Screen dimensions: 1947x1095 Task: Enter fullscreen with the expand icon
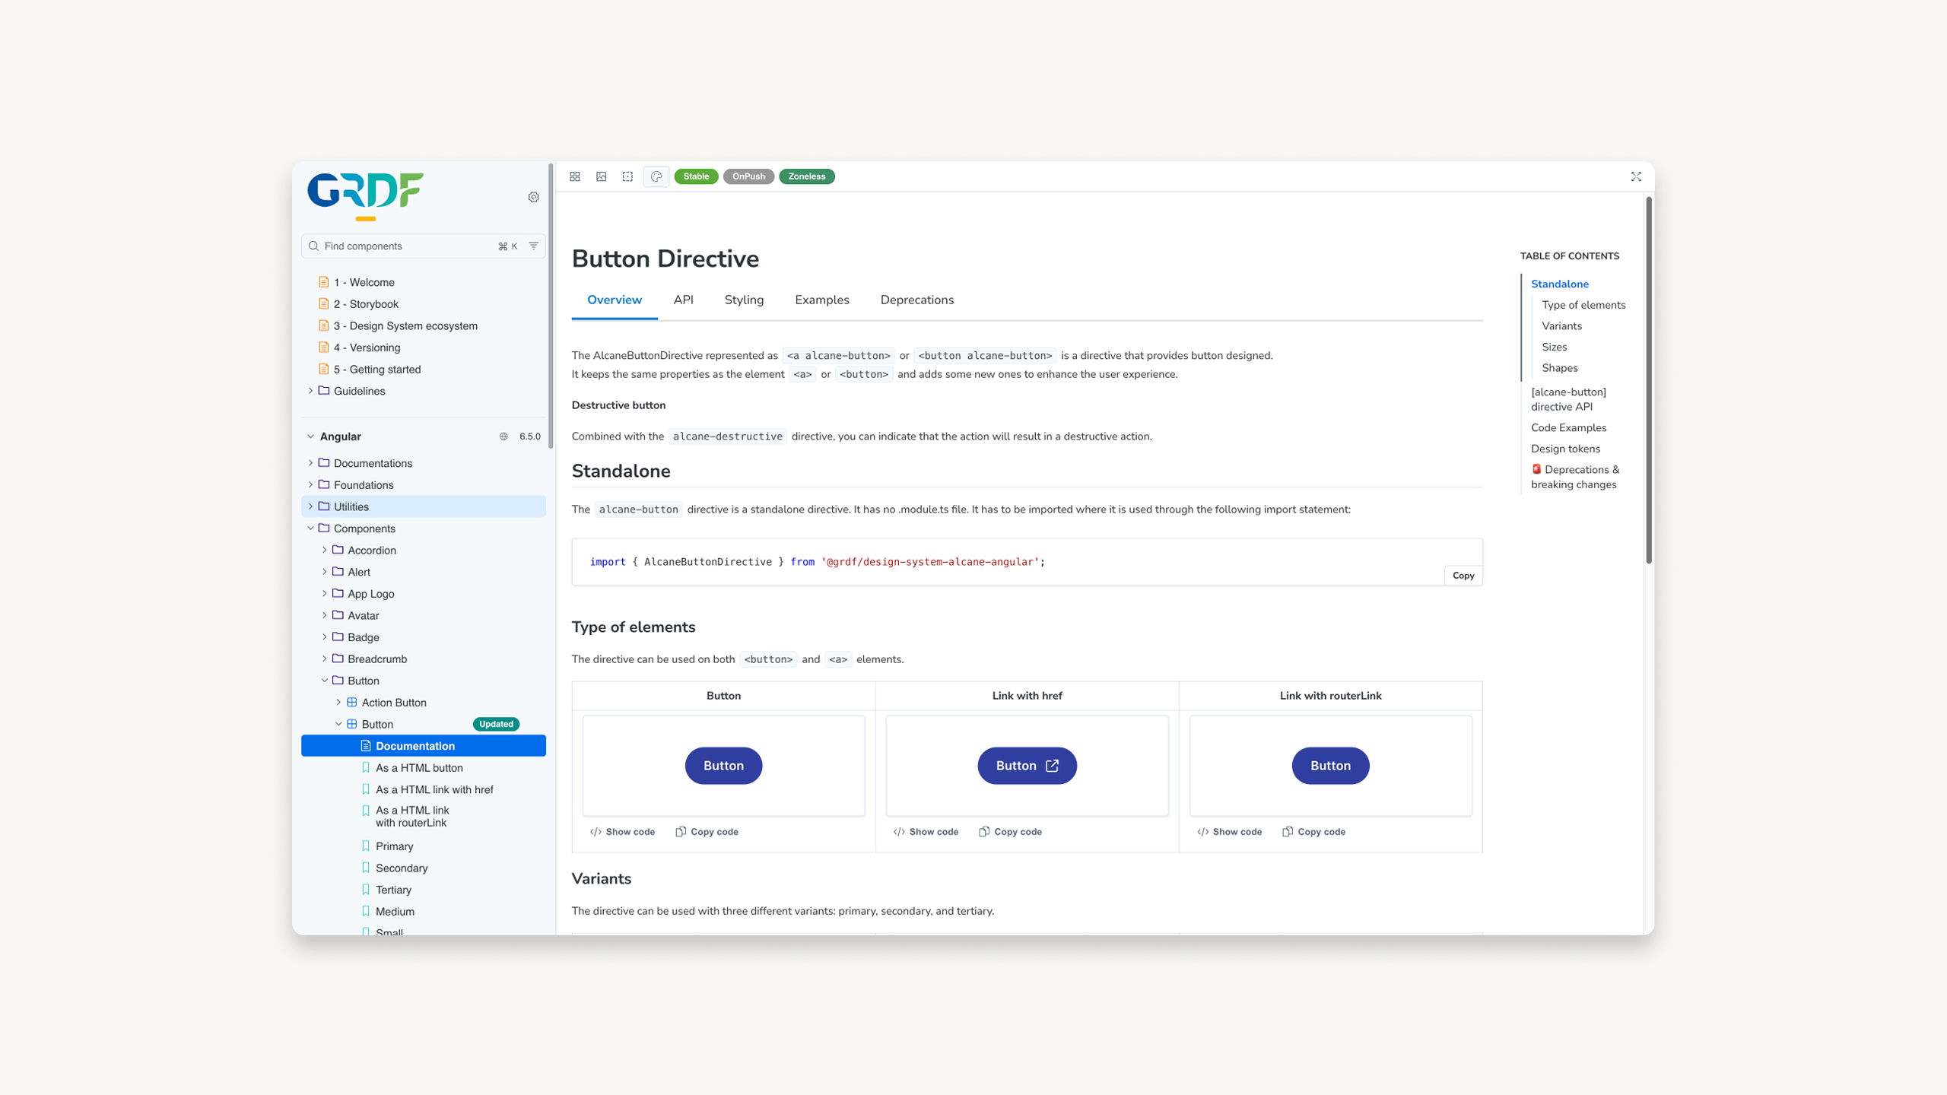tap(1636, 176)
